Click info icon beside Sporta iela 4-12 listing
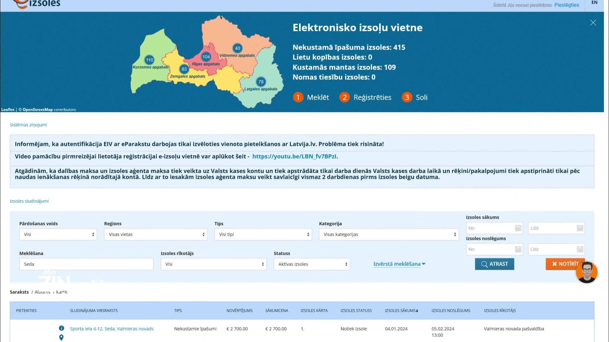Image resolution: width=609 pixels, height=342 pixels. point(62,328)
